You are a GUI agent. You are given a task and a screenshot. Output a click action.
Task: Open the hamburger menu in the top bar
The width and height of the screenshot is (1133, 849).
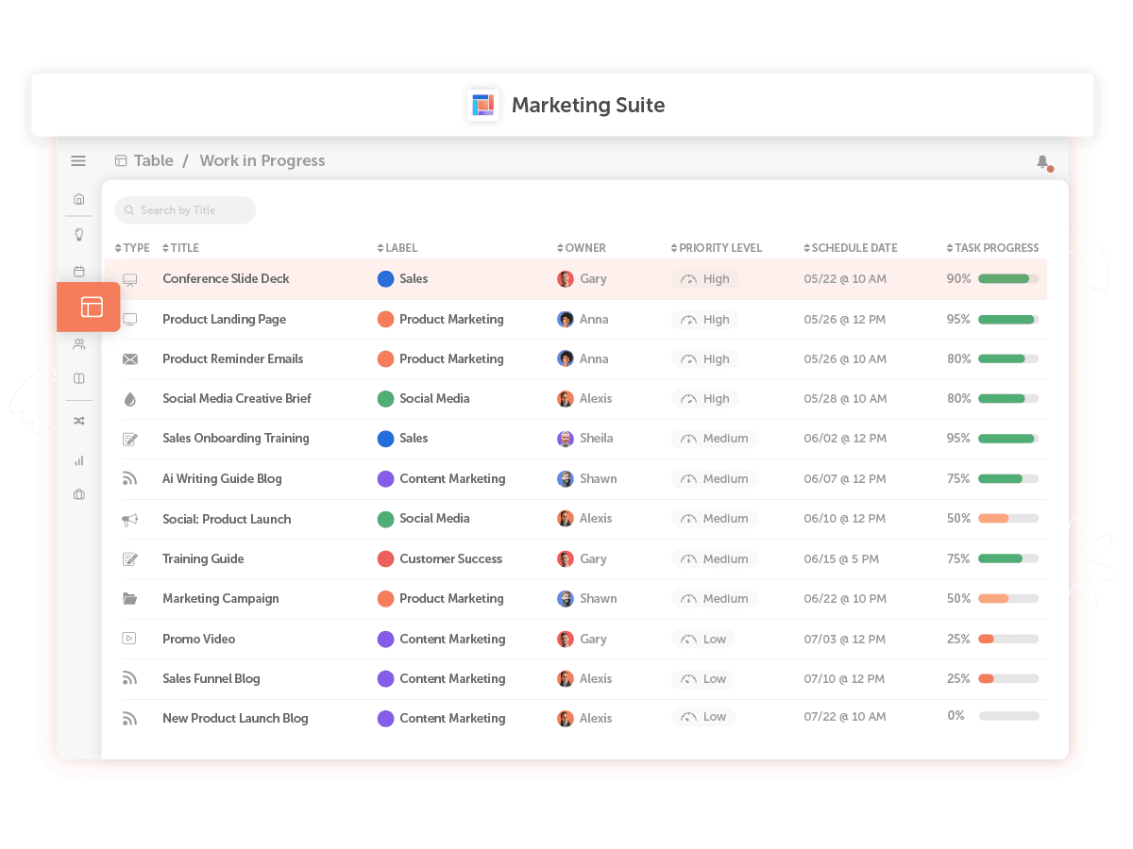pos(78,161)
